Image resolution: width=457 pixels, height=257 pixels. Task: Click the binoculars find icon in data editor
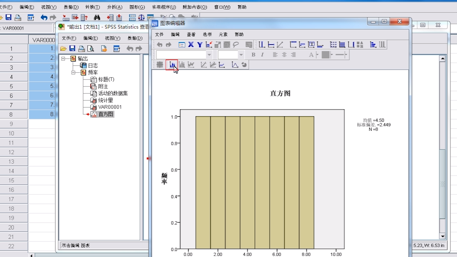97,18
